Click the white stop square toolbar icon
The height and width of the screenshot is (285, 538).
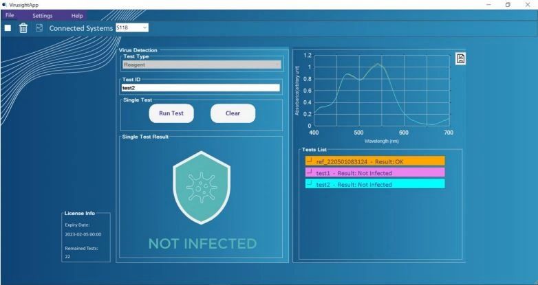click(x=8, y=27)
